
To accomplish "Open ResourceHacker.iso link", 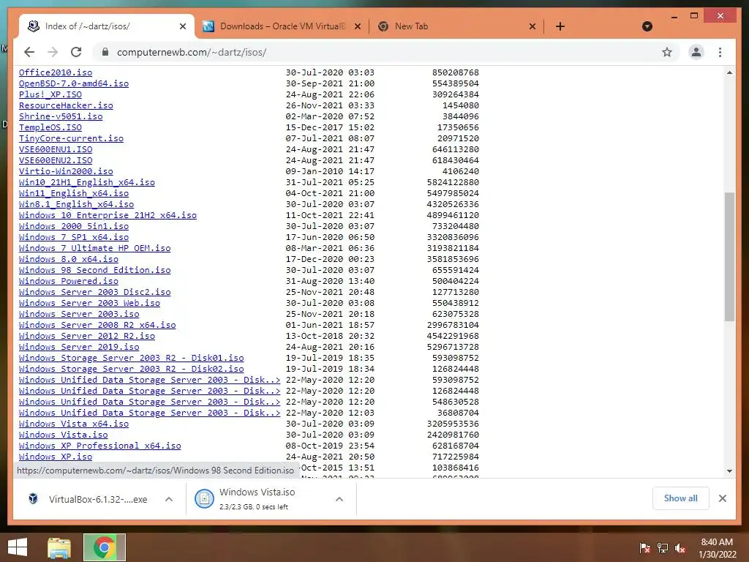I will 66,105.
